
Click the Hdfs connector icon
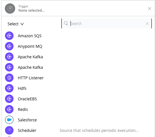tap(9, 88)
